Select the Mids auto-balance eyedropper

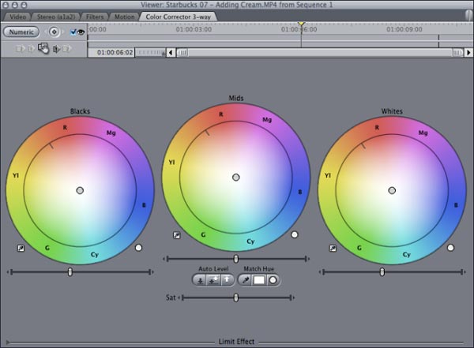tap(176, 235)
